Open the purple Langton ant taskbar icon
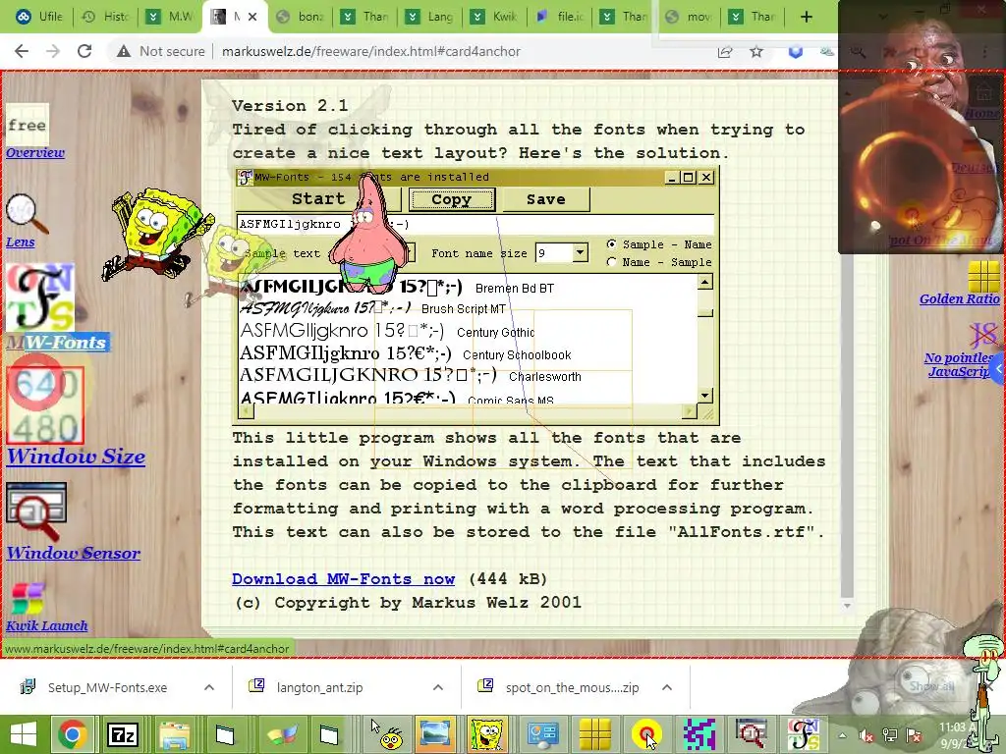This screenshot has width=1006, height=754. [x=699, y=734]
